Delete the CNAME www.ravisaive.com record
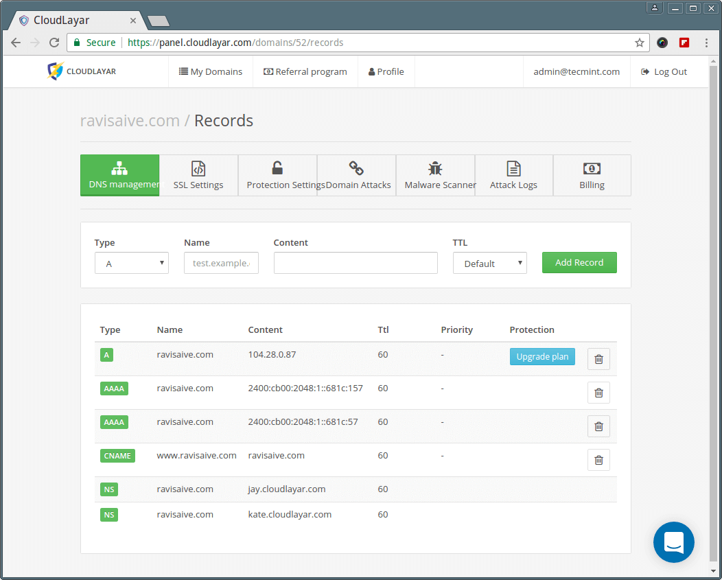Viewport: 722px width, 580px height. [598, 460]
